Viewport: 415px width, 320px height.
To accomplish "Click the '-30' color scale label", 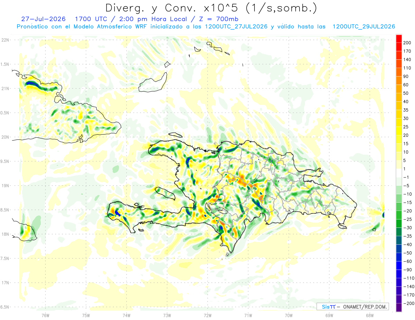I will 407,227.
